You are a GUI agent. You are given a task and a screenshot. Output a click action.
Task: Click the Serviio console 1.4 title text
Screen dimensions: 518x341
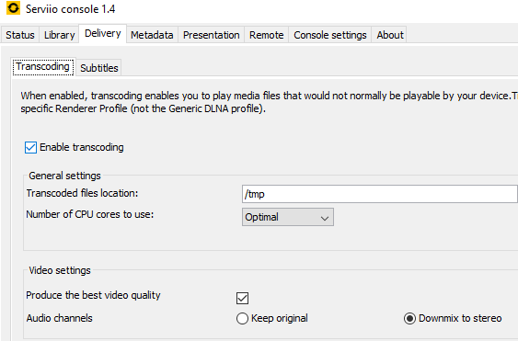[70, 9]
